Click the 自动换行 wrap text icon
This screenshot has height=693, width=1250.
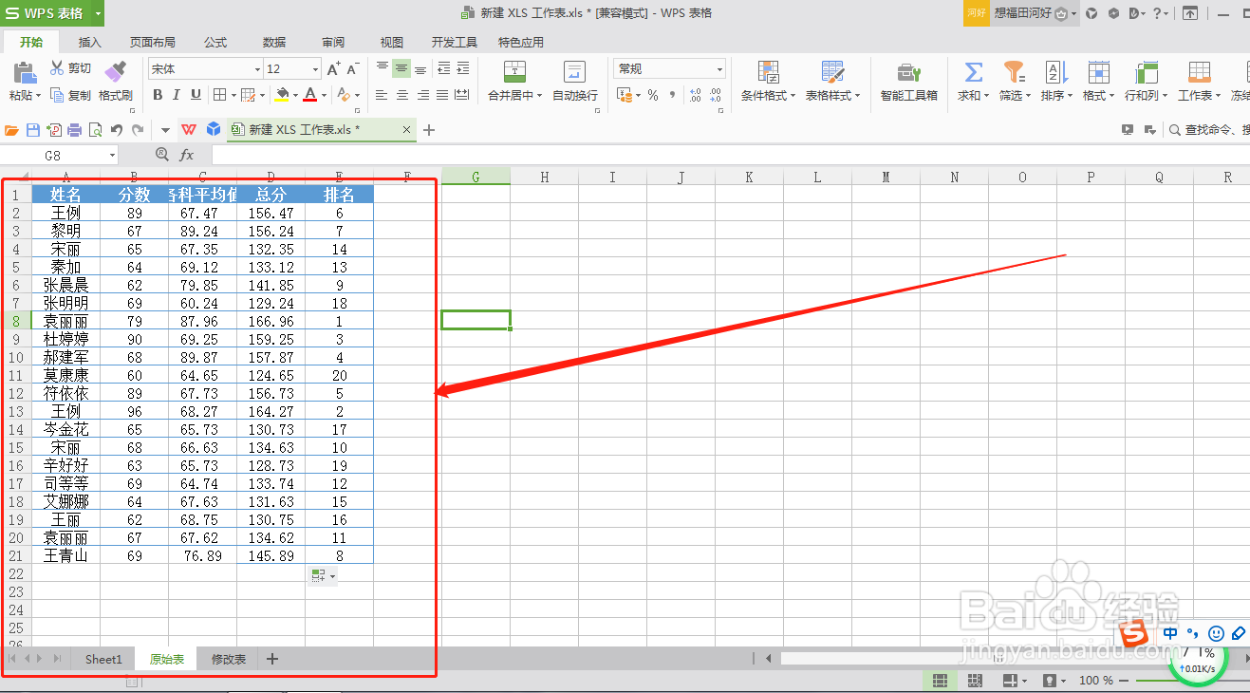[574, 71]
